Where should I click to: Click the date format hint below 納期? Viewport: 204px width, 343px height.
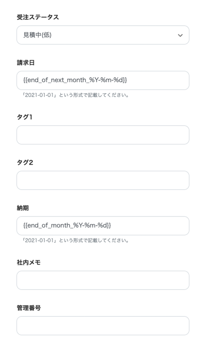(75, 241)
